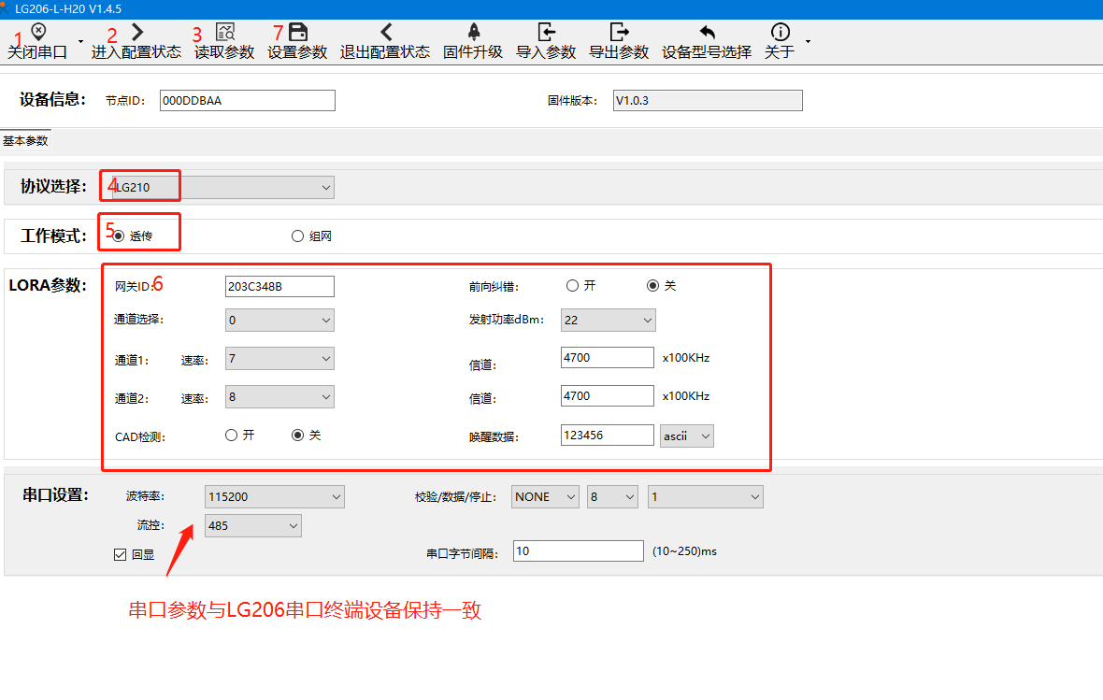Open the 关于 (About) menu item
Screen dimensions: 1103x700
[x=780, y=42]
